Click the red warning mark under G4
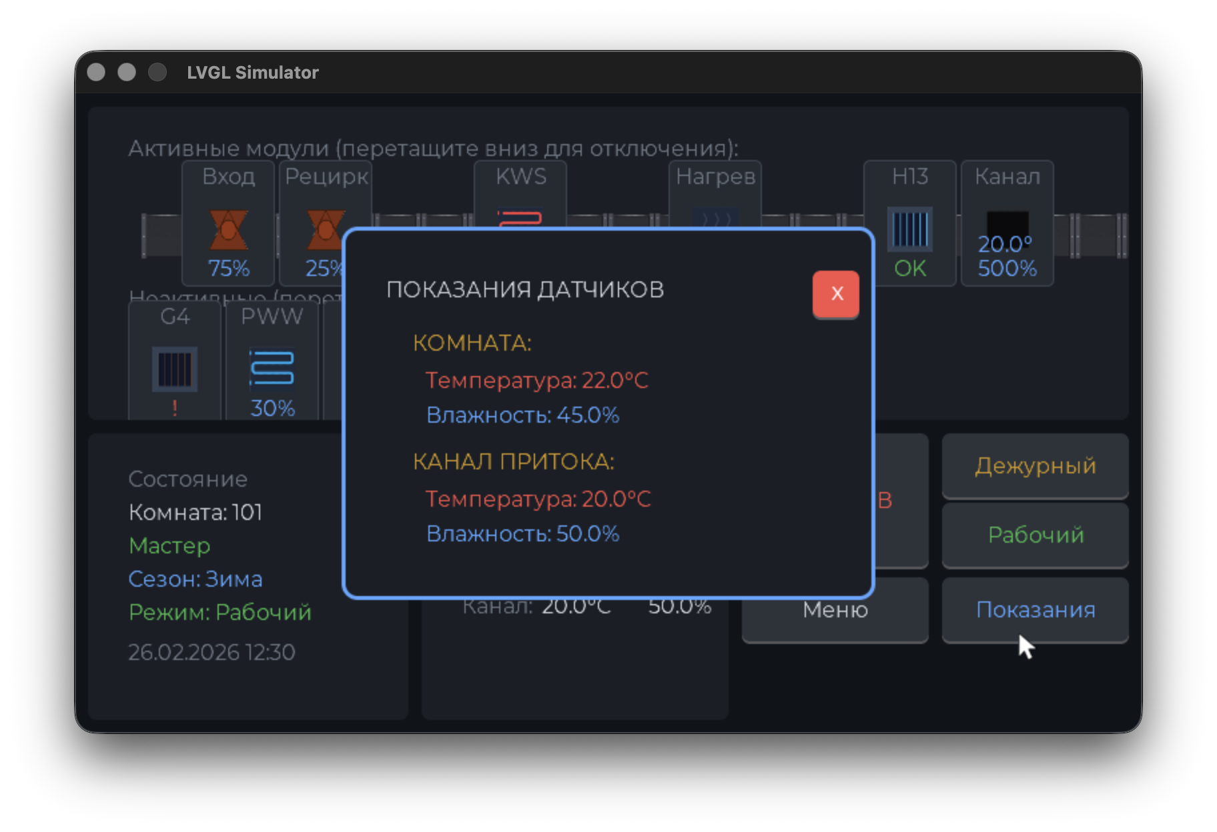 [175, 407]
